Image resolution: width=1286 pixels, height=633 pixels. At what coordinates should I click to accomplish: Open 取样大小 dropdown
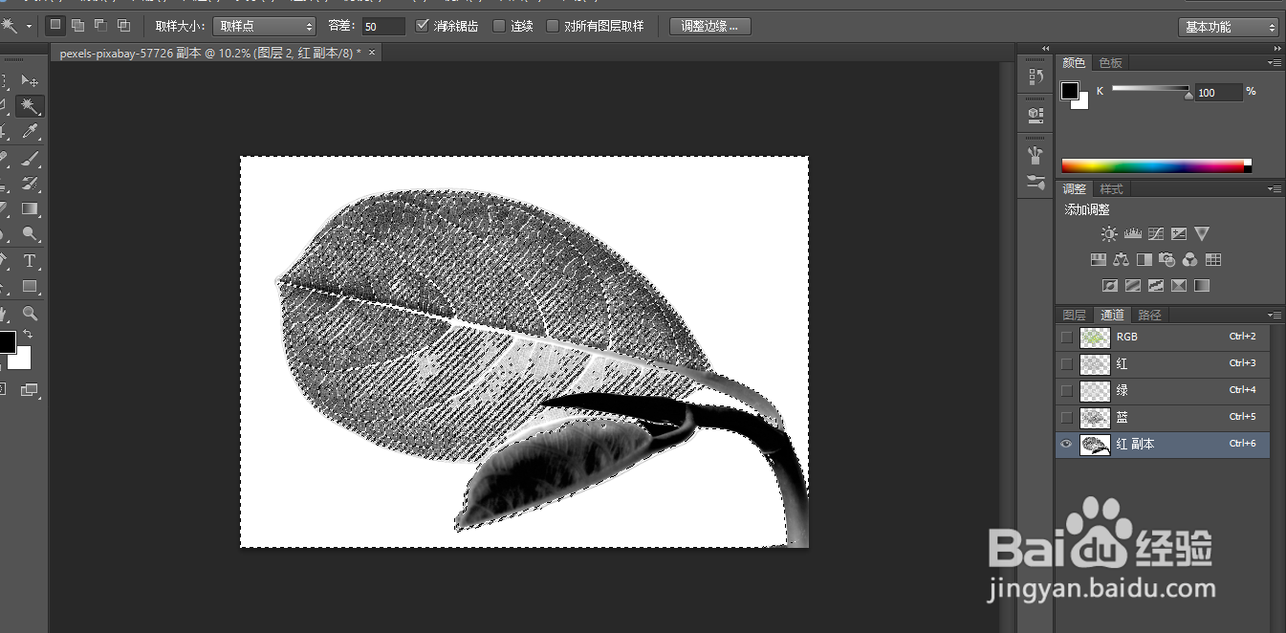(x=265, y=26)
